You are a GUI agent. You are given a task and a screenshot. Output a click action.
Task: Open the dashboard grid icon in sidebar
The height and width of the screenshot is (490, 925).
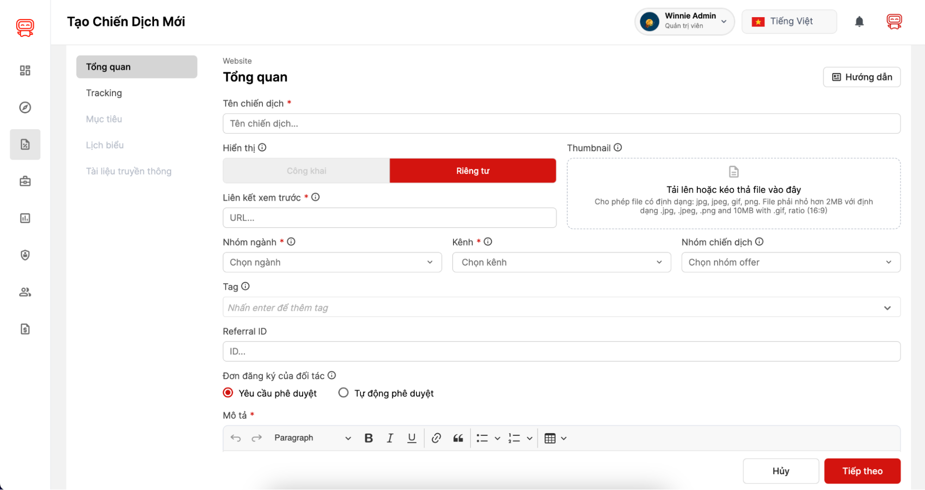pyautogui.click(x=25, y=70)
